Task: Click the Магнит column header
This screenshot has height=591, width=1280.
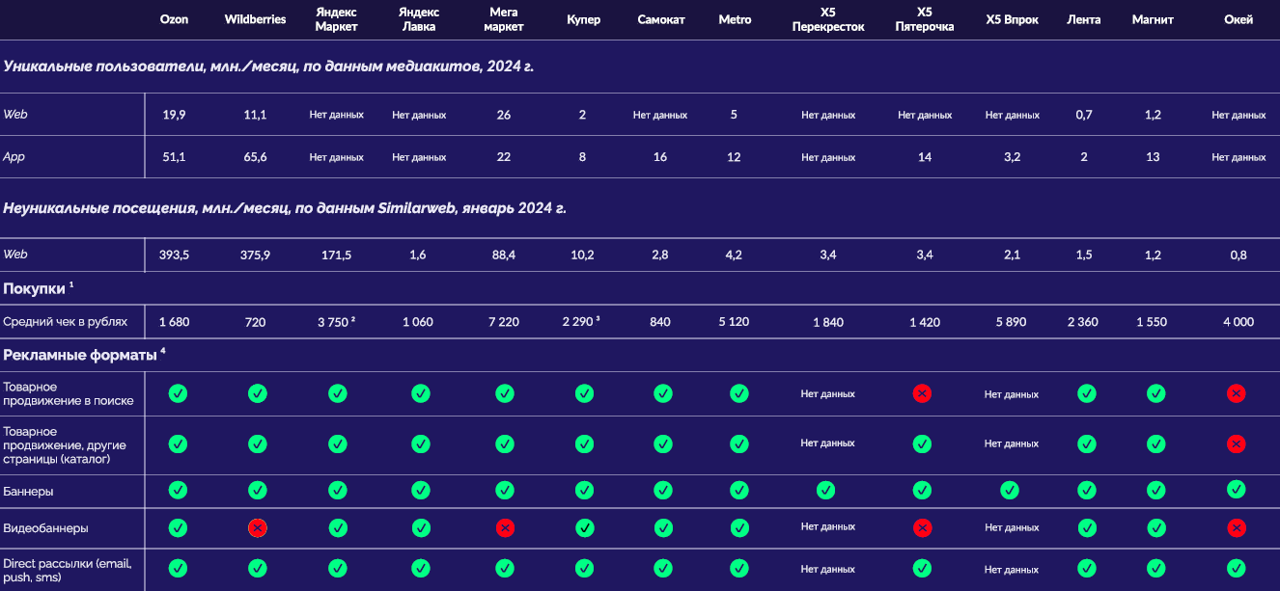Action: (x=1153, y=19)
